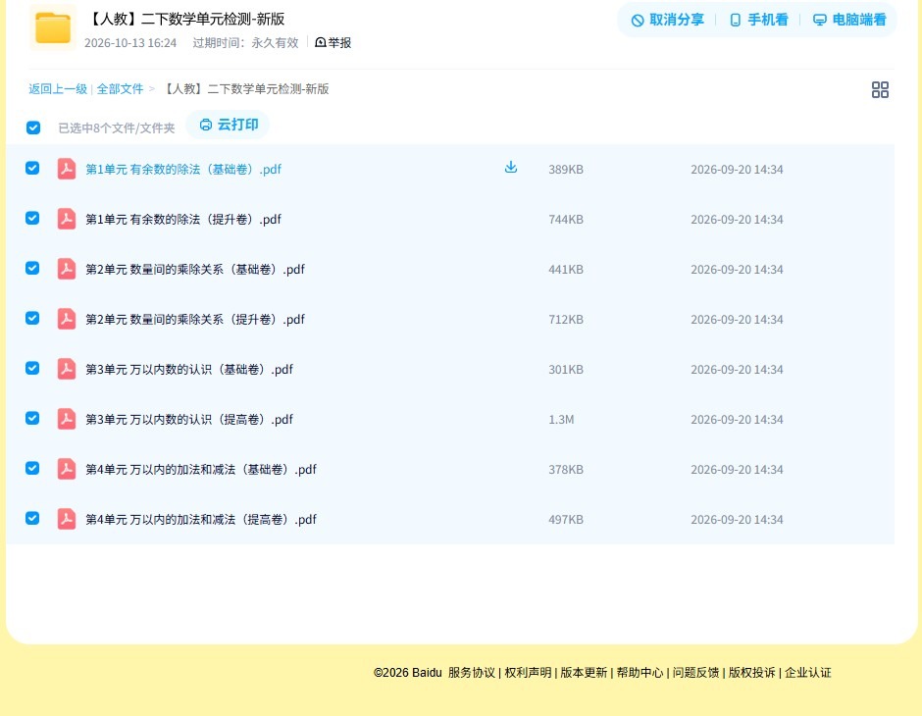Uncheck 第2单元 数量间的乘除关系（提升卷）.pdf

[x=32, y=318]
